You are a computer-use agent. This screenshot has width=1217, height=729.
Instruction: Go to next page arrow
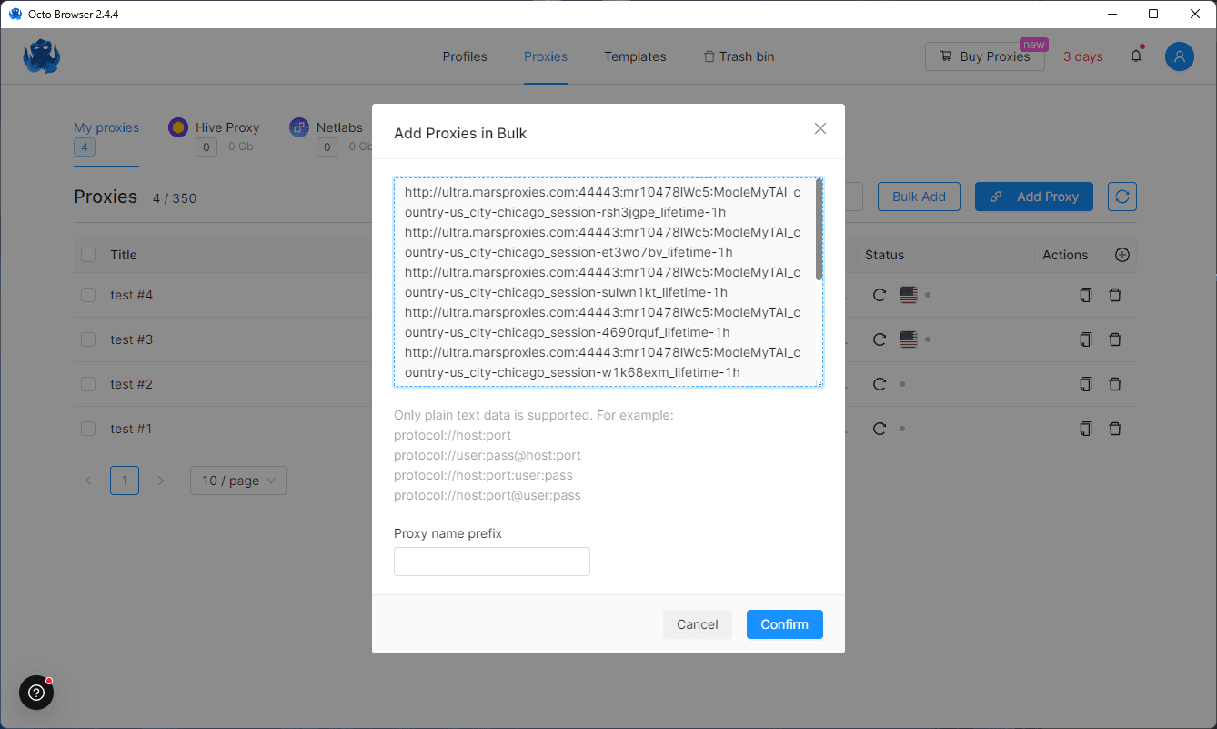[161, 481]
